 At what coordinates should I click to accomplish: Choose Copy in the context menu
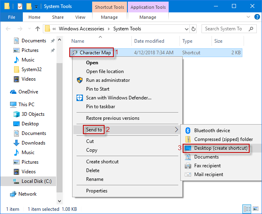point(127,150)
